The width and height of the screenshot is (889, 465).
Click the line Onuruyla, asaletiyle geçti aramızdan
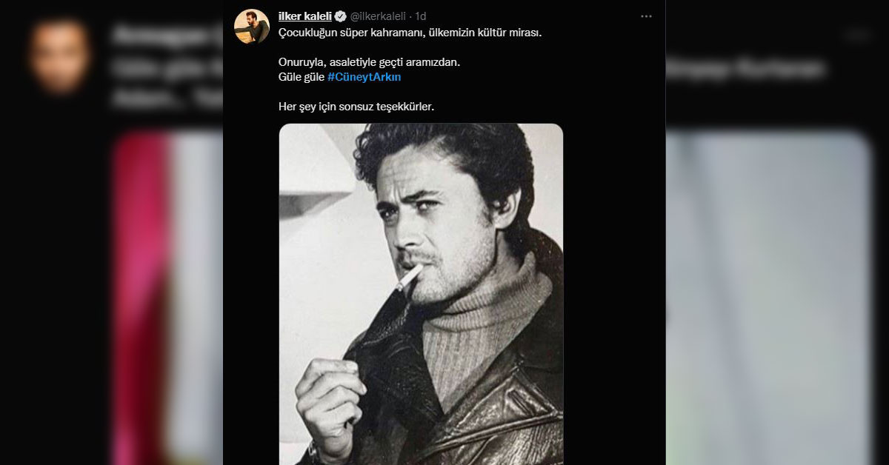tap(369, 63)
